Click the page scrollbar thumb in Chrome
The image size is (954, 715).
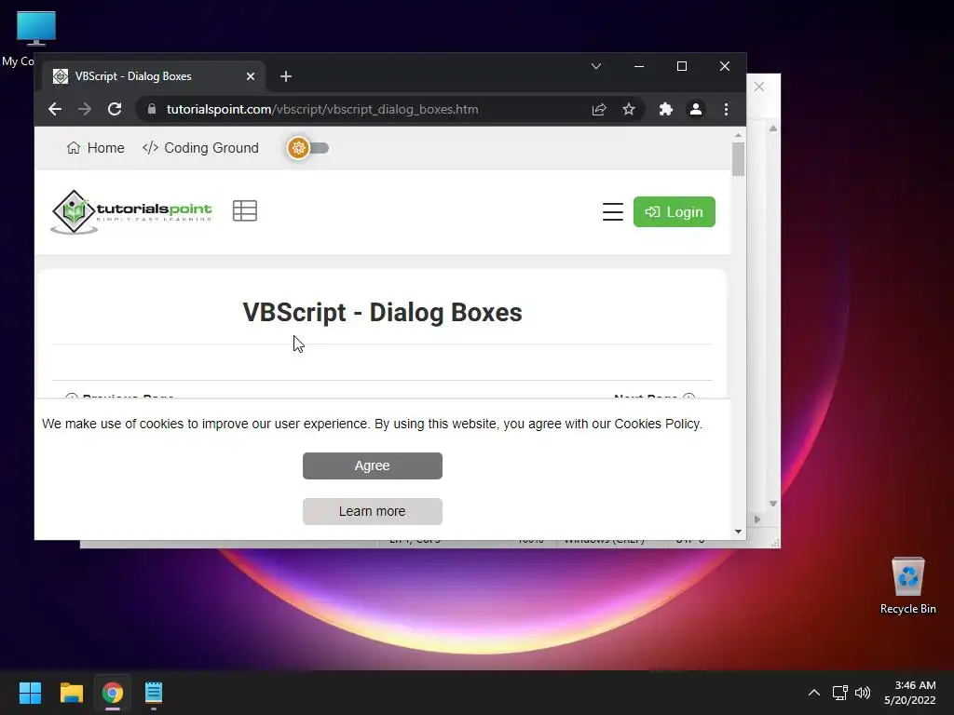[x=738, y=159]
